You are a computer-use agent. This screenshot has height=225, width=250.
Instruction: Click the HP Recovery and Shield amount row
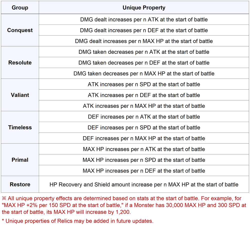click(x=144, y=184)
